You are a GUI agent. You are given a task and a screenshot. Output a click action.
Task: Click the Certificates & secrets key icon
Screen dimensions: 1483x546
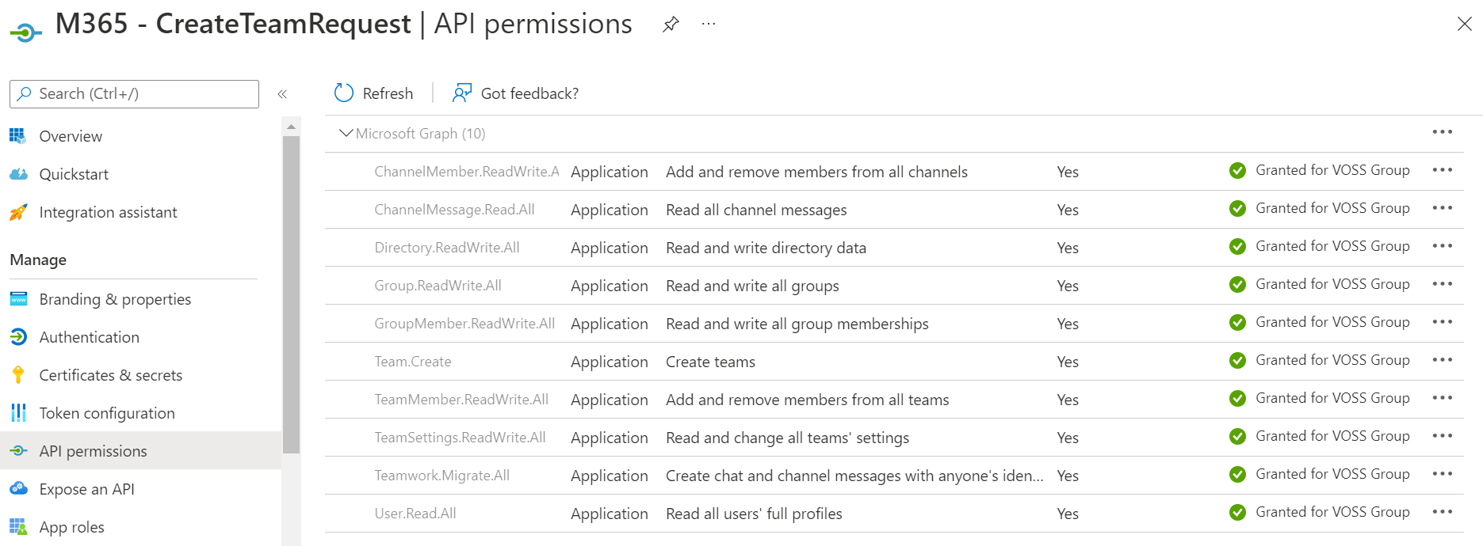click(18, 375)
